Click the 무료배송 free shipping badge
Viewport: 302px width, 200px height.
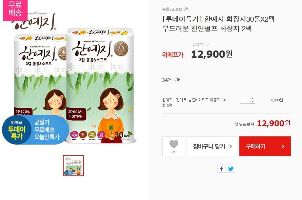pyautogui.click(x=15, y=9)
